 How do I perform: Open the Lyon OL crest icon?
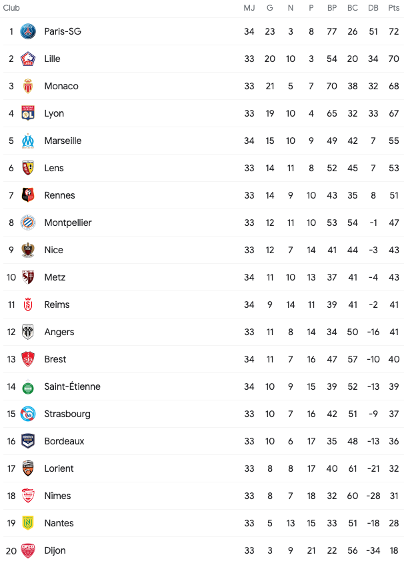click(x=28, y=113)
